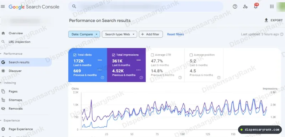Open Pages under Indexing
Viewport: 285px width, 137px height.
coord(13,92)
